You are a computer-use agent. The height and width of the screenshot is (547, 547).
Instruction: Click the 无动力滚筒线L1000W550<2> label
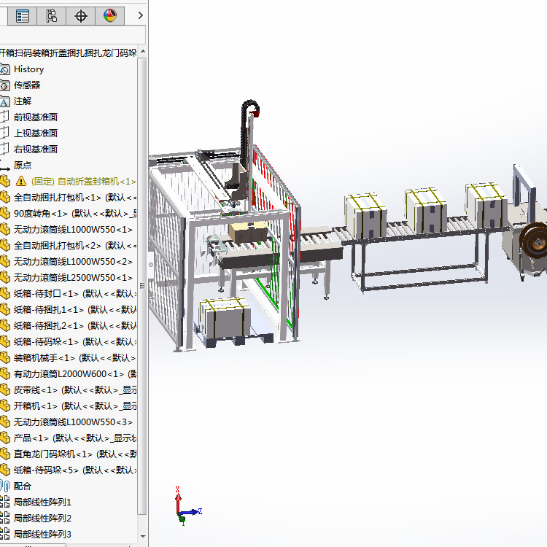click(73, 262)
